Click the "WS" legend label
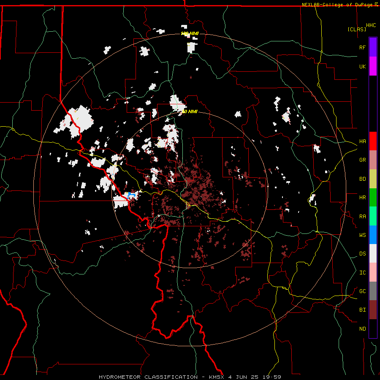 tap(362, 235)
